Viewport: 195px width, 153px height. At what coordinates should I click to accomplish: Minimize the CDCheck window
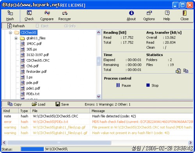tap(175, 5)
